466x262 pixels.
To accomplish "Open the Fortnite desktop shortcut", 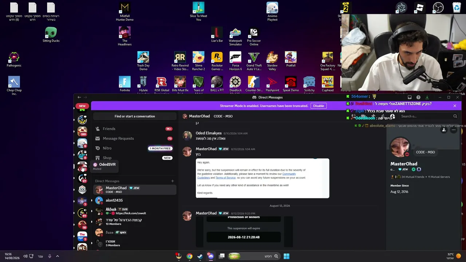I will point(125,84).
